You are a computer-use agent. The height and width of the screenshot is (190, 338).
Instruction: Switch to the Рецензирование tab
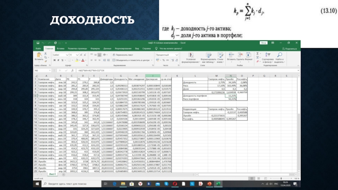[x=123, y=49]
